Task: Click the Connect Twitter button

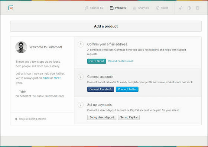Action: (x=127, y=89)
